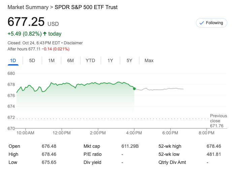Viewport: 235px width, 170px height.
Task: Click the 52-wk high value
Action: pos(214,146)
